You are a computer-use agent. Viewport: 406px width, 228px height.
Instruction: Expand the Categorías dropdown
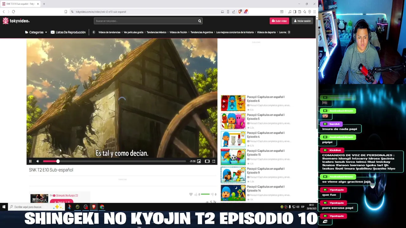[36, 32]
